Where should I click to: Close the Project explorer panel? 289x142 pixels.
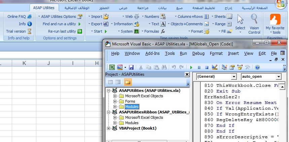click(x=187, y=74)
